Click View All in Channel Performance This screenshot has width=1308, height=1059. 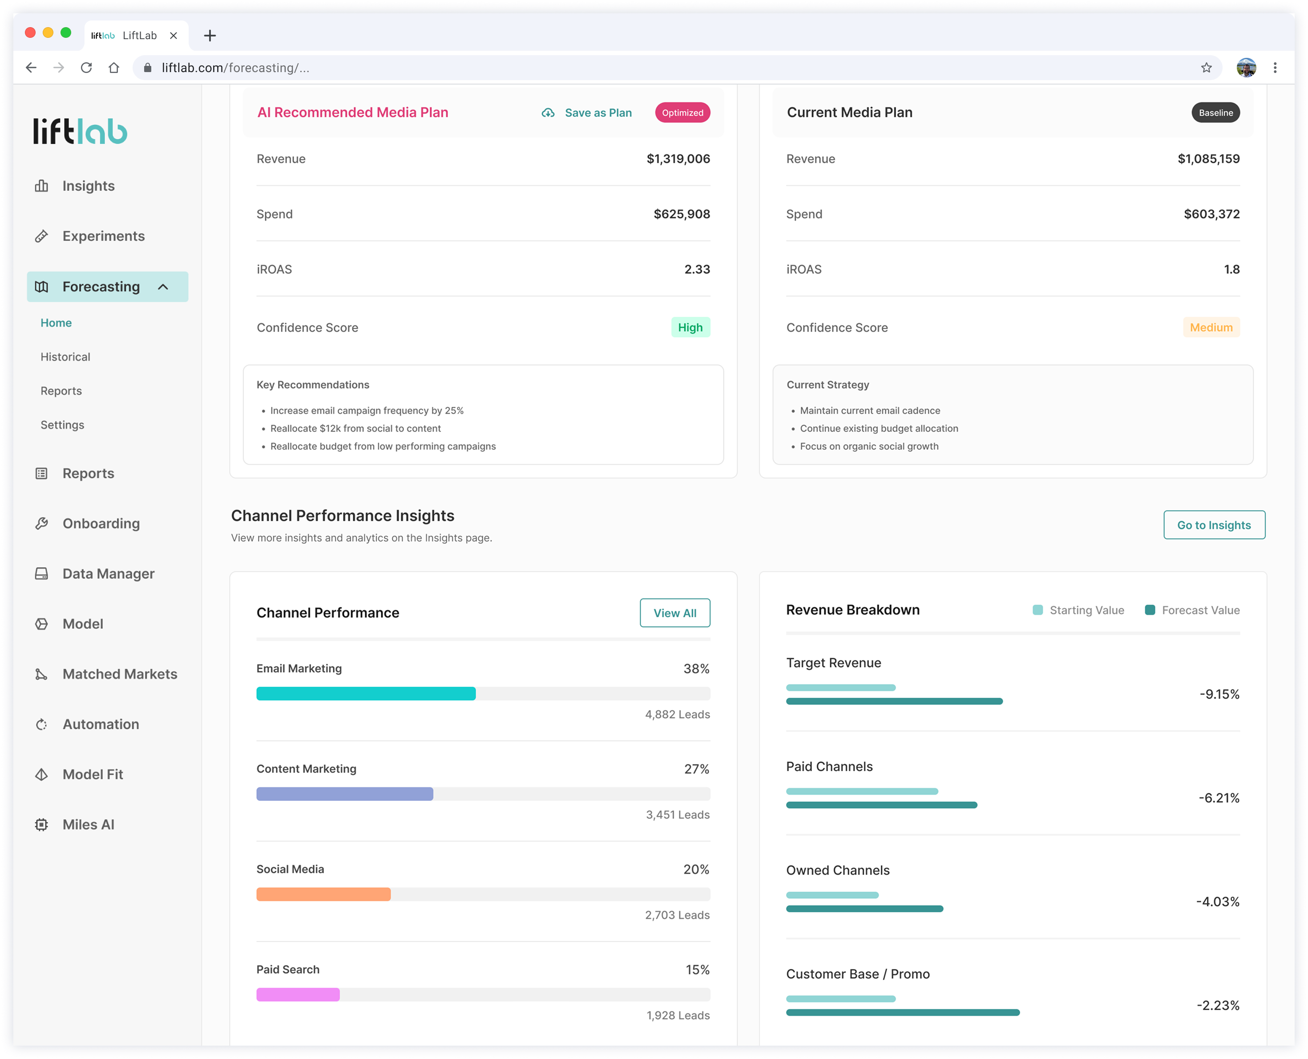point(674,612)
